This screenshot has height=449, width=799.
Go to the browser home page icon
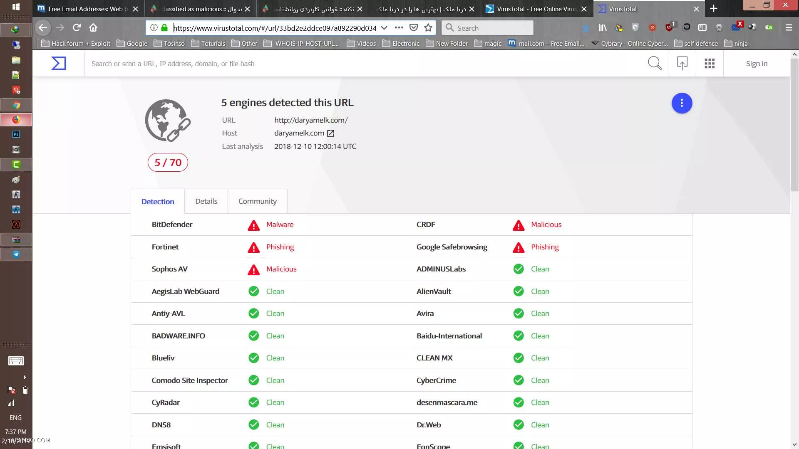click(x=93, y=27)
